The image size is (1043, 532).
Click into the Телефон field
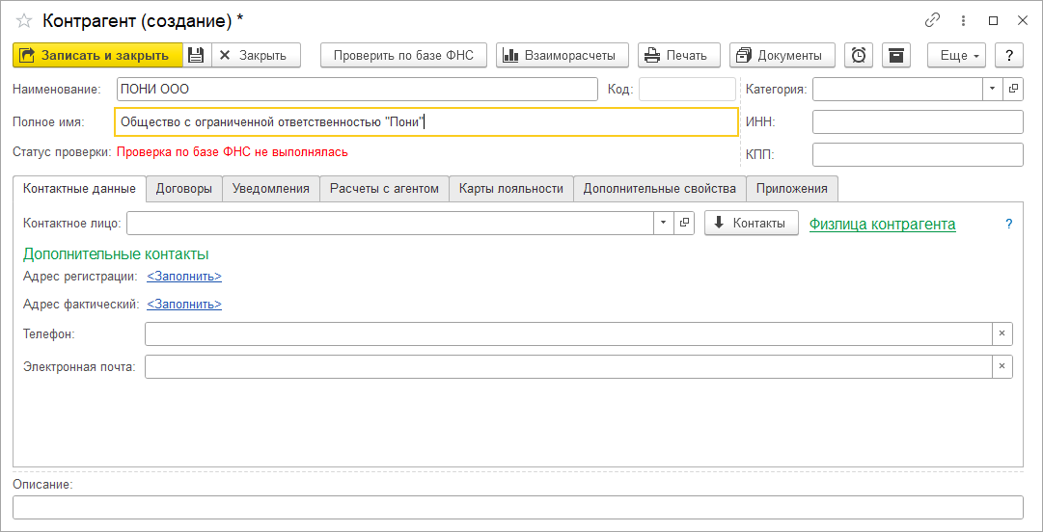pyautogui.click(x=568, y=333)
